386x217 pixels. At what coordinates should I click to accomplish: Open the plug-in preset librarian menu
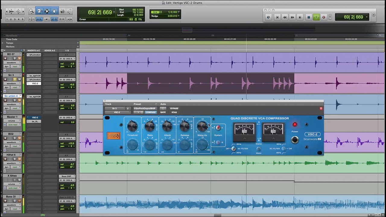145,108
